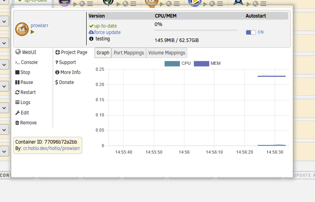This screenshot has width=315, height=202.
Task: Click the CPU line on the graph
Action: coord(271,145)
